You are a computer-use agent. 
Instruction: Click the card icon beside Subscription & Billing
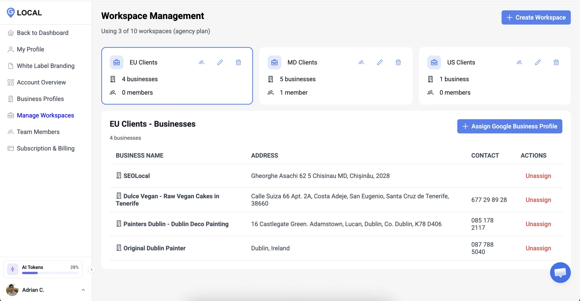[x=11, y=148]
